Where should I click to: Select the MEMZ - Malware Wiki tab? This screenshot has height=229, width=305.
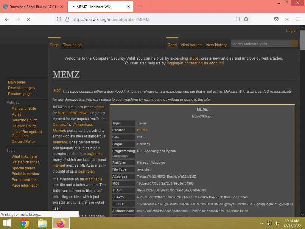pos(100,7)
